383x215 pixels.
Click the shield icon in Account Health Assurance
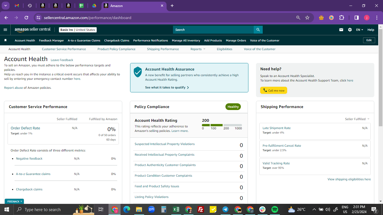click(138, 72)
